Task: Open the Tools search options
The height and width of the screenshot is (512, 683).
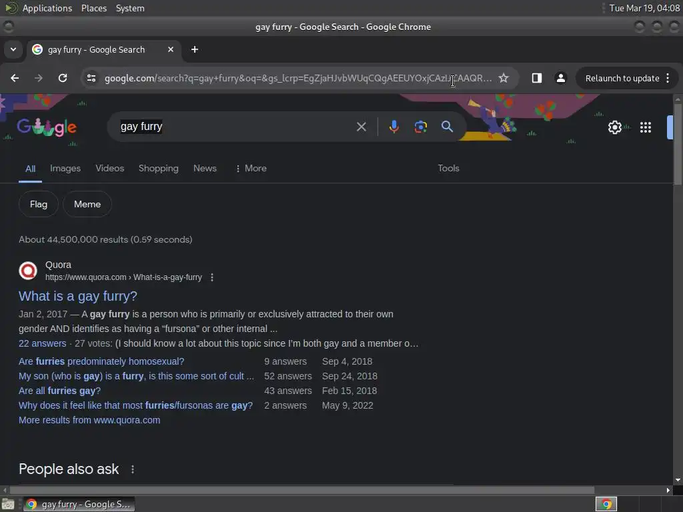Action: point(448,169)
